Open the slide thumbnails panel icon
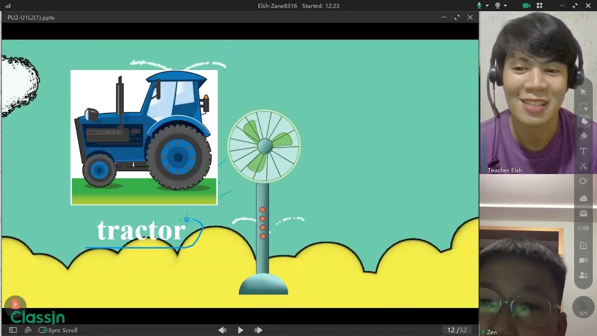This screenshot has width=597, height=336. click(13, 330)
